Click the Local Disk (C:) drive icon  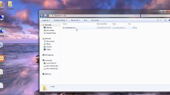click(x=45, y=63)
